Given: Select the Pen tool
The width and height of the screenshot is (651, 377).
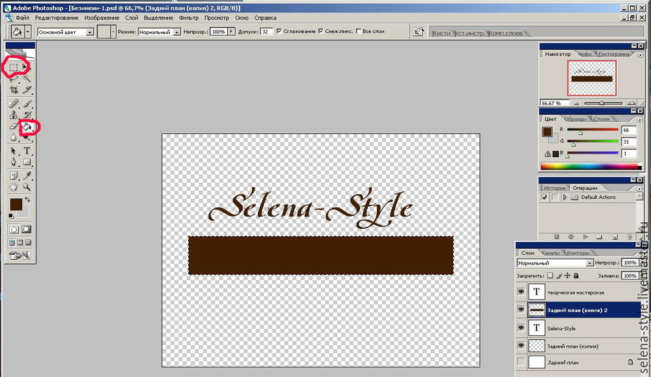Looking at the screenshot, I should 13,162.
